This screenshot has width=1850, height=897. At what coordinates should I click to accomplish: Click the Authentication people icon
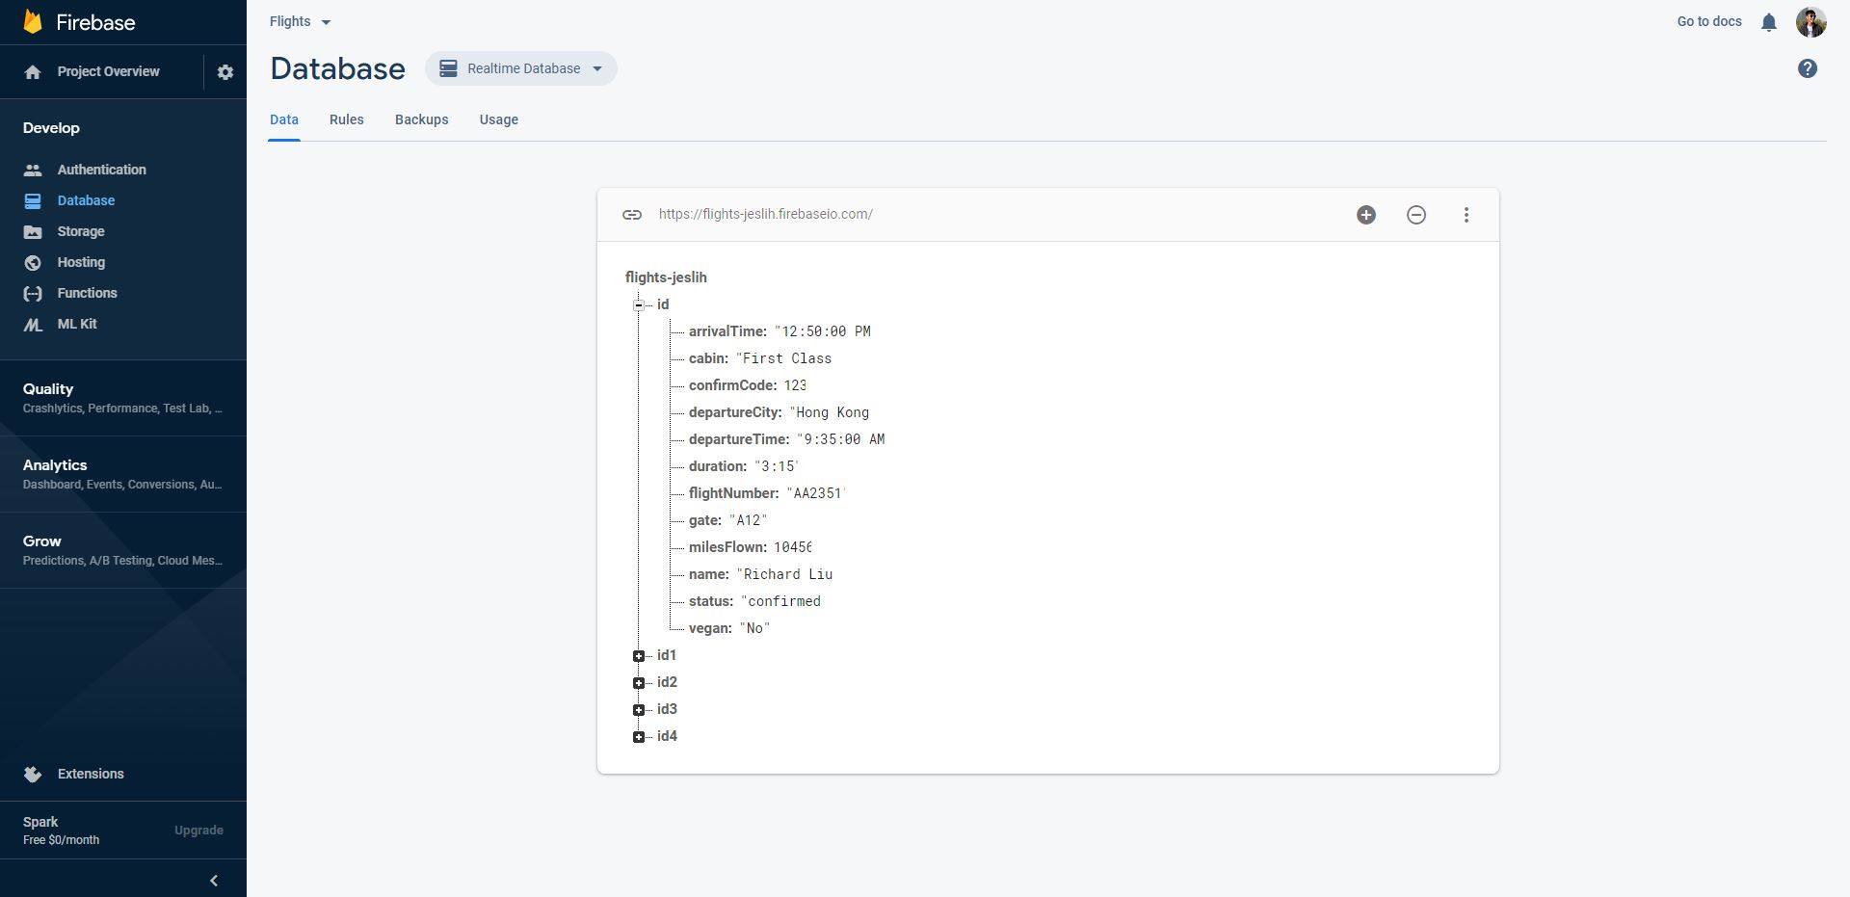point(33,171)
